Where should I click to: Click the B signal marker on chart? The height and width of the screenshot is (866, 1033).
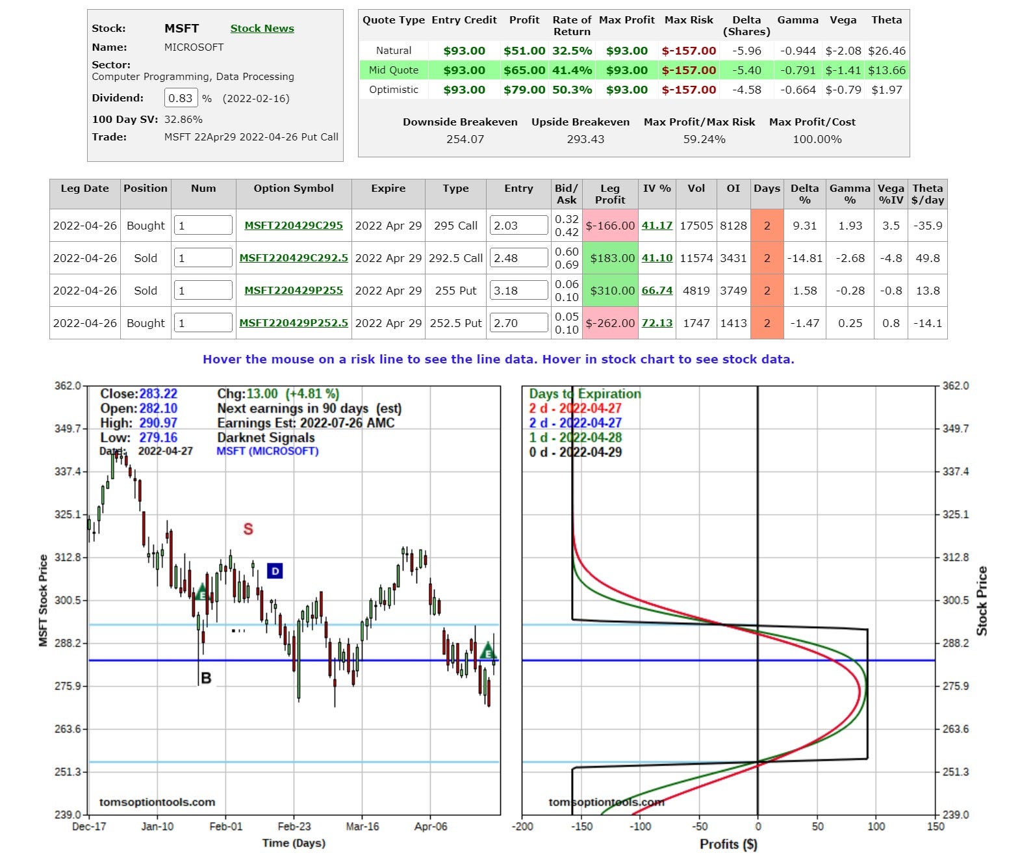click(x=206, y=678)
